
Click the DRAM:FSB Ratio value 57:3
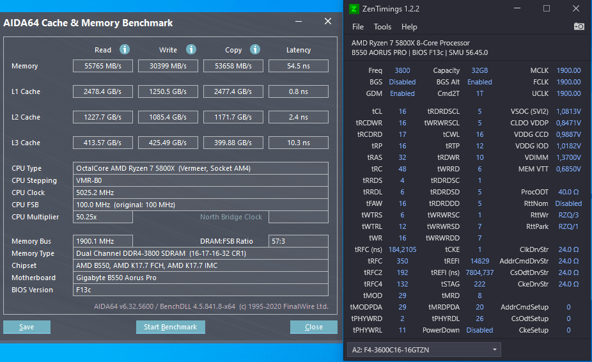pyautogui.click(x=299, y=241)
